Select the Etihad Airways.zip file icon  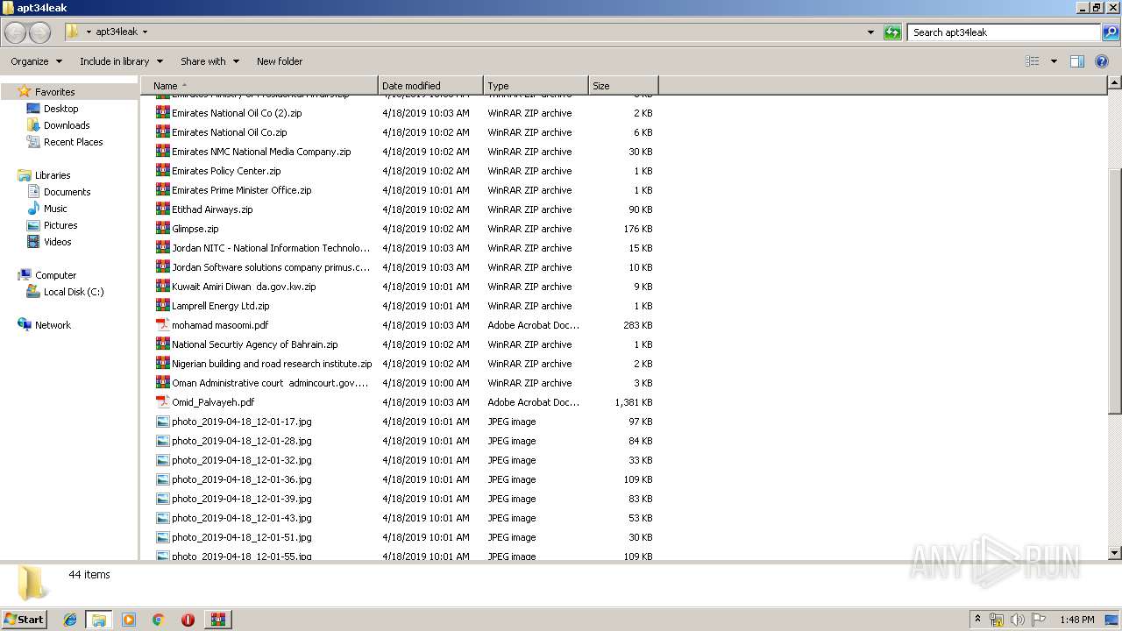[163, 209]
